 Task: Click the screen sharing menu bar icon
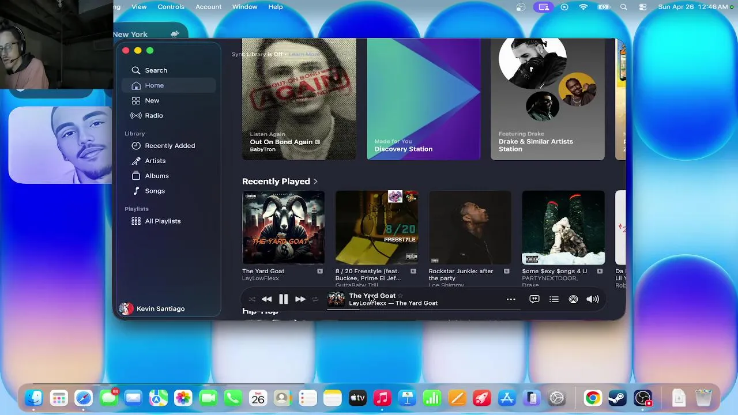[543, 7]
